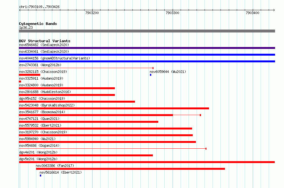
Task: Click the red nsv3324800 variant bar
Action: 67,88
